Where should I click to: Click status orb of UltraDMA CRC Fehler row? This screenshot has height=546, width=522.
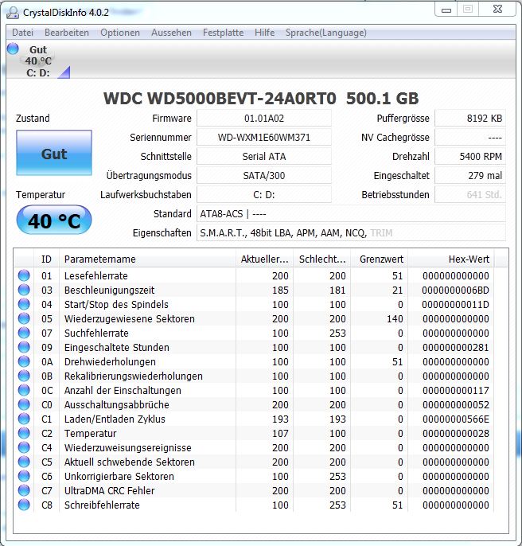[x=24, y=490]
